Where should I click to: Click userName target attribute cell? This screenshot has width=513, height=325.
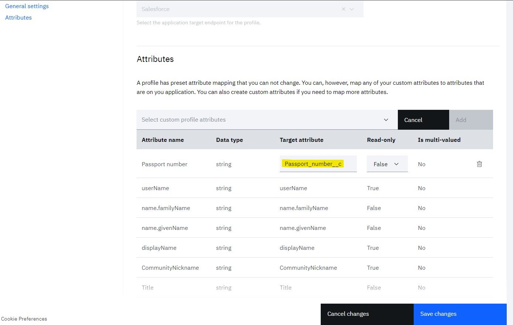pos(293,188)
